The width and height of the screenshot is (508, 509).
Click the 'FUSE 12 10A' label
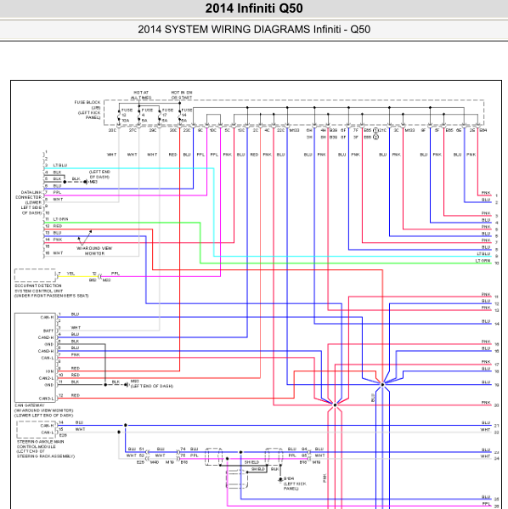127,116
